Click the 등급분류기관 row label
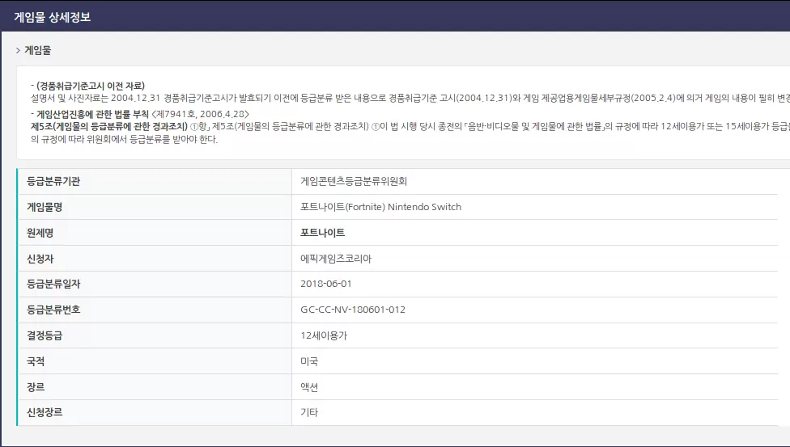Image resolution: width=790 pixels, height=447 pixels. point(53,181)
